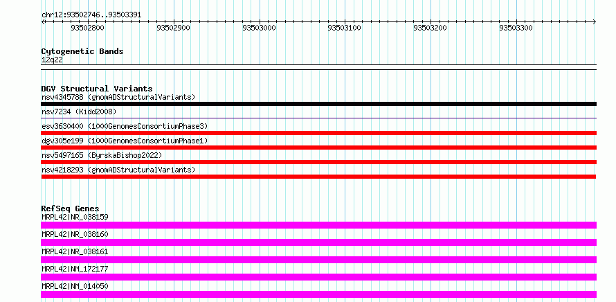Viewport: 616px width, 302px height.
Task: Click the DGV Structural Variants track heading
Action: click(97, 89)
